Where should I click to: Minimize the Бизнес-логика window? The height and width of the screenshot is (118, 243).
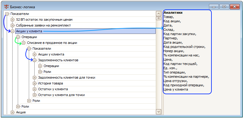(x=214, y=7)
